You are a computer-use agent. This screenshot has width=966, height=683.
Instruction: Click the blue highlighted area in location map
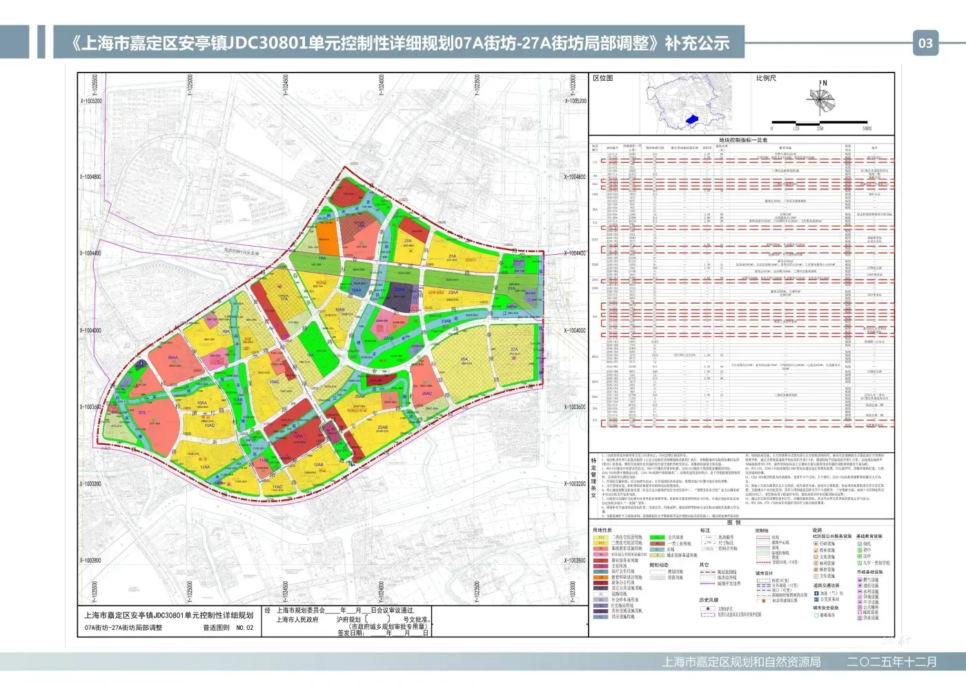point(691,119)
